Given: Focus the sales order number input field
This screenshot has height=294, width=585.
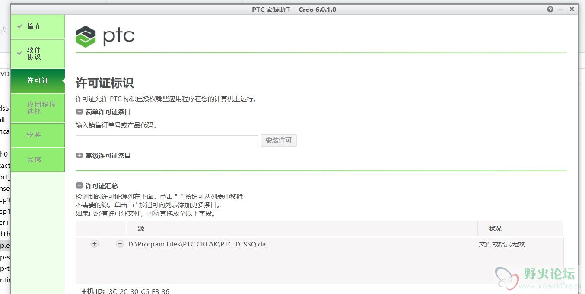Looking at the screenshot, I should [x=167, y=141].
